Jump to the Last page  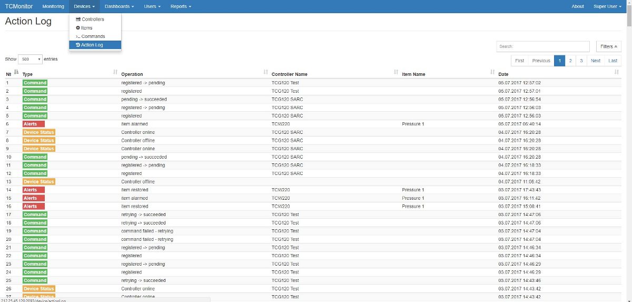point(613,61)
